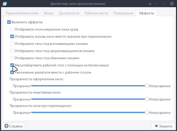Image resolution: width=177 pixels, height=131 pixels.
Task: Select the 'Доступность' tab
Action: (x=69, y=13)
